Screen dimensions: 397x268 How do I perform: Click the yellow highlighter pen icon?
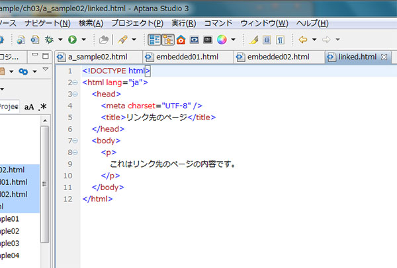click(x=253, y=40)
